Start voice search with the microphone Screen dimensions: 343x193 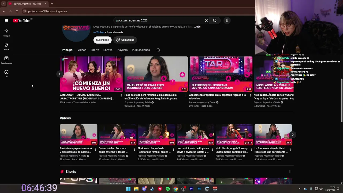point(227,21)
